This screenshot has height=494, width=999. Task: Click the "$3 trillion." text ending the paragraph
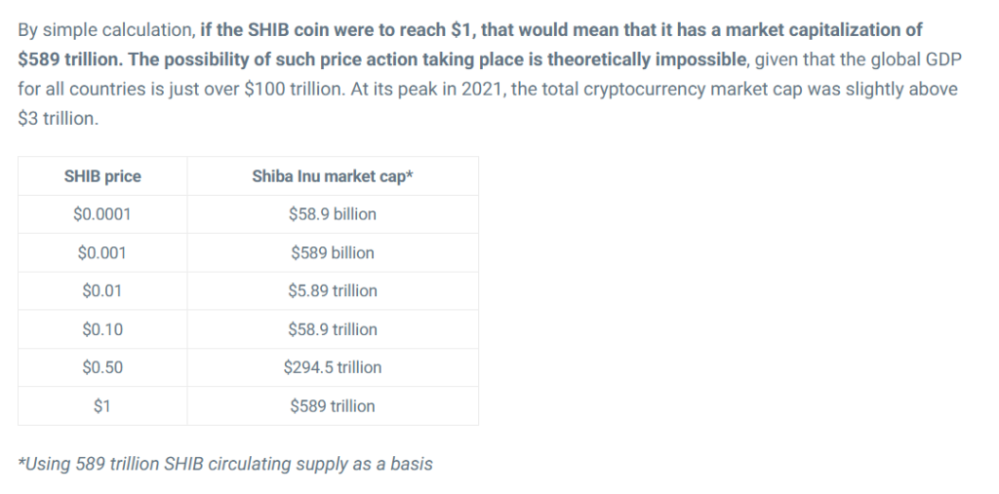pos(58,119)
